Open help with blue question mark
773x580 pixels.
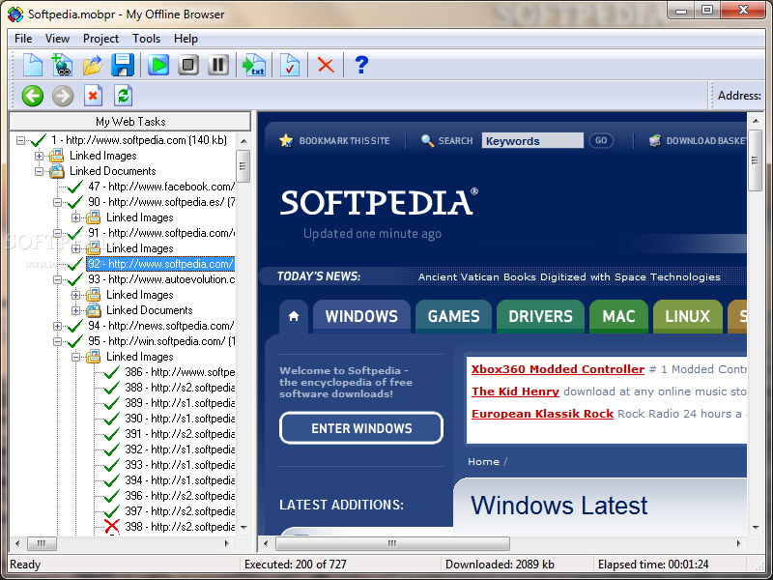click(361, 65)
